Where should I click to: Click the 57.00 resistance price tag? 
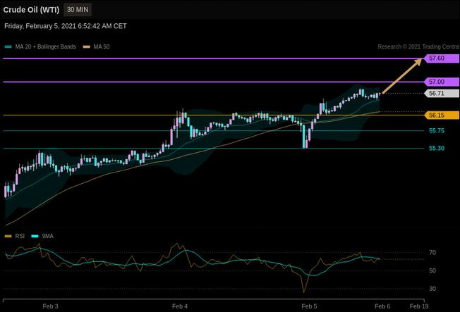[442, 82]
